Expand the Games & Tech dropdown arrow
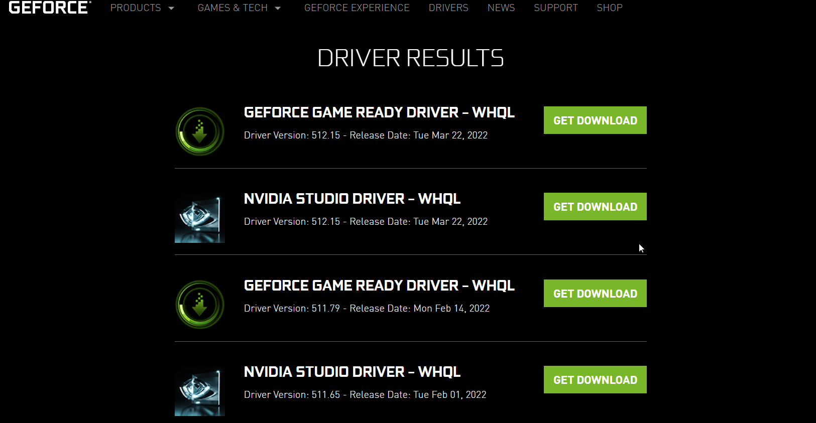 click(x=278, y=8)
